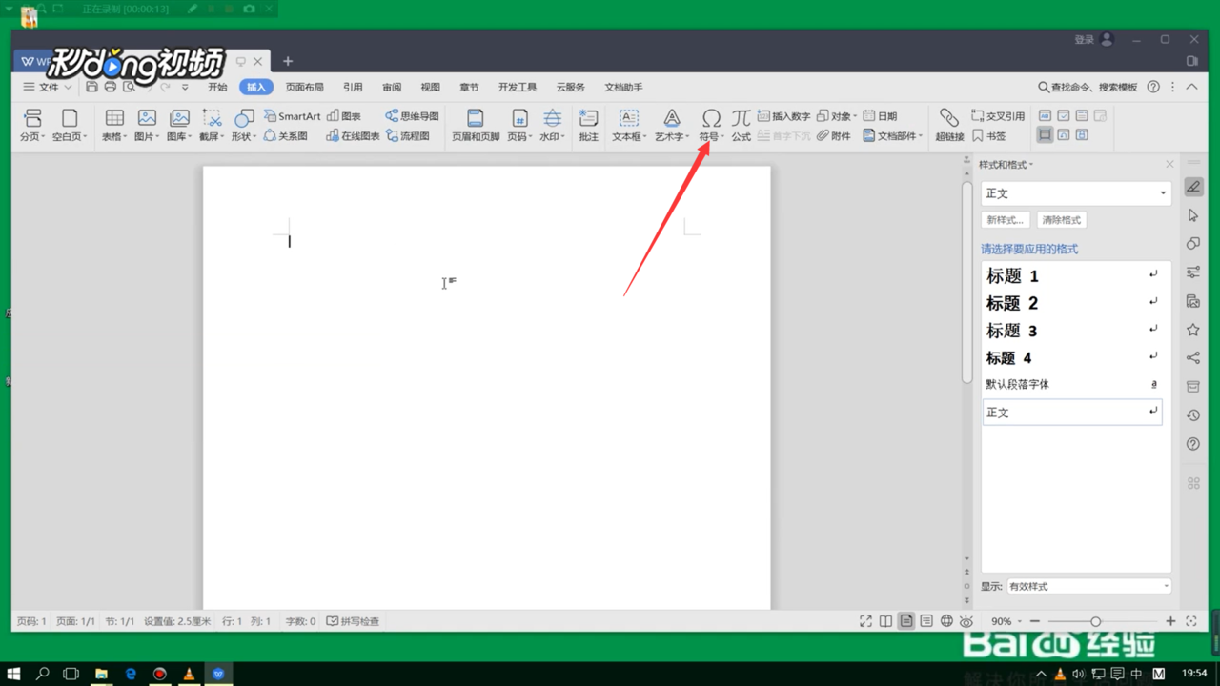
Task: Click the zoom in plus button
Action: point(1170,621)
